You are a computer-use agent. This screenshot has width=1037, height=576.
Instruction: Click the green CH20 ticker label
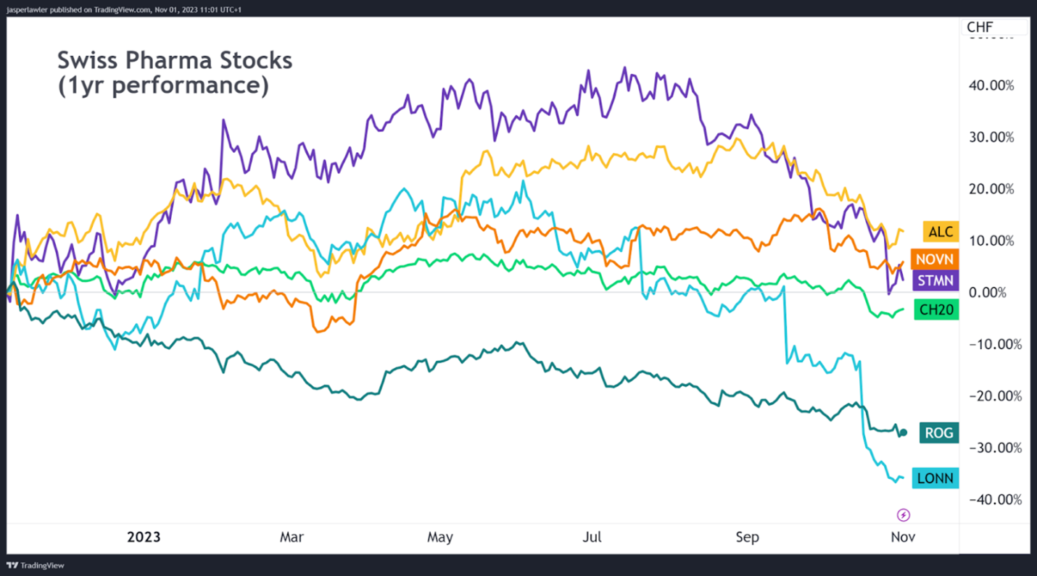click(937, 309)
